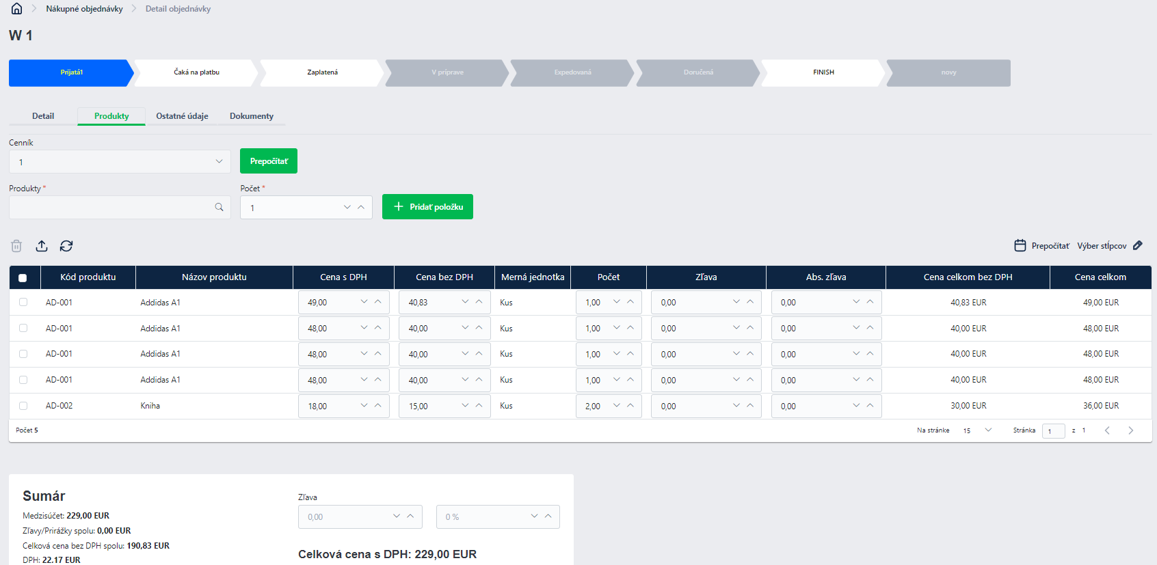Open the Cenník dropdown

point(120,162)
